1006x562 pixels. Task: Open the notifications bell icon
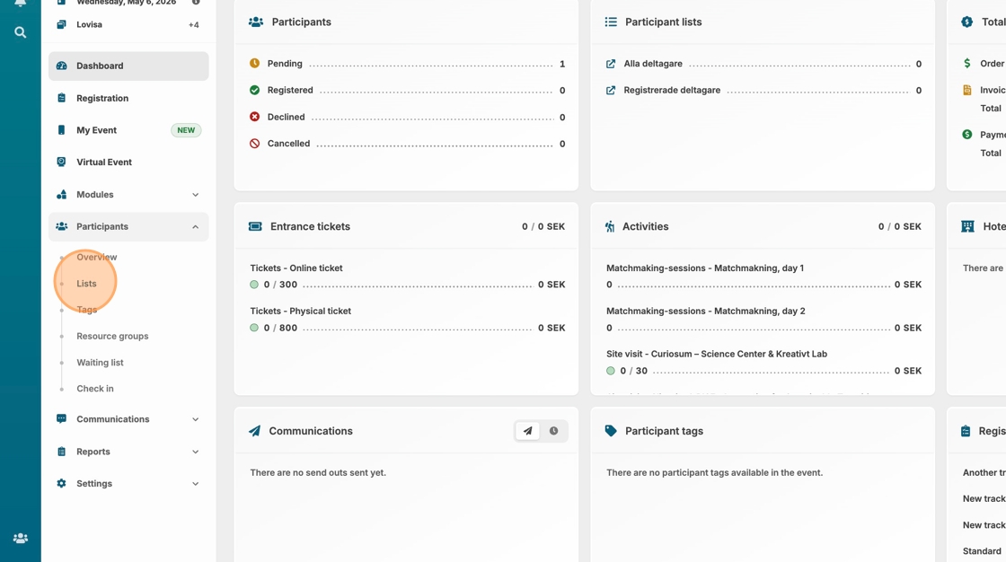click(20, 3)
